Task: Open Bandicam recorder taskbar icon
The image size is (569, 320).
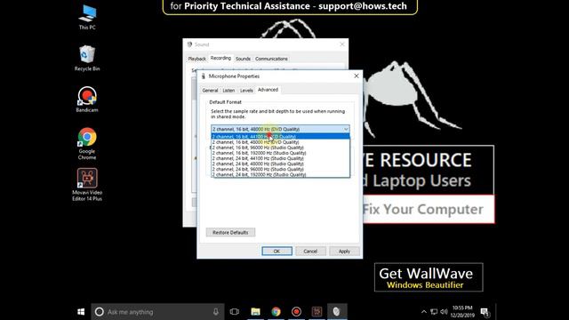Action: (296, 312)
